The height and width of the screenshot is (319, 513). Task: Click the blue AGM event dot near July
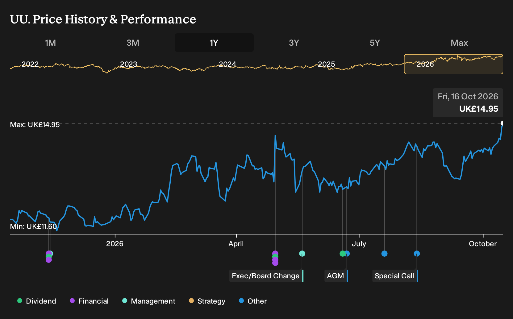pos(347,254)
